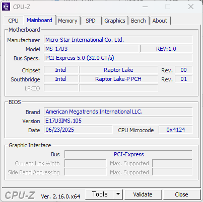Click the Manufacturer field Micro-Star International
Image resolution: width=203 pixels, height=202 pixels.
(x=118, y=40)
